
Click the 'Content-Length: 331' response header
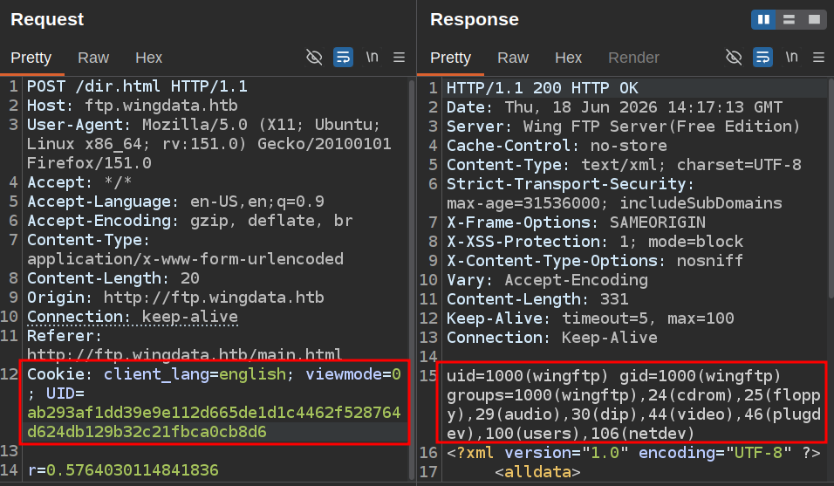coord(537,298)
